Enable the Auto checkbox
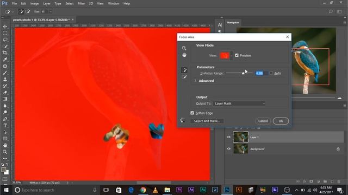This screenshot has width=348, height=195. [x=271, y=73]
